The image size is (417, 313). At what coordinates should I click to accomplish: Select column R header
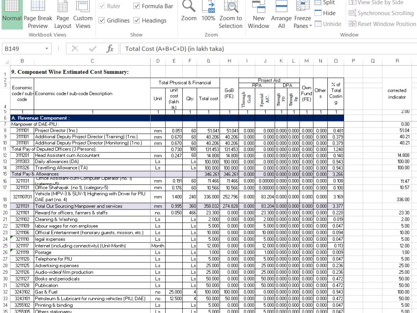397,61
